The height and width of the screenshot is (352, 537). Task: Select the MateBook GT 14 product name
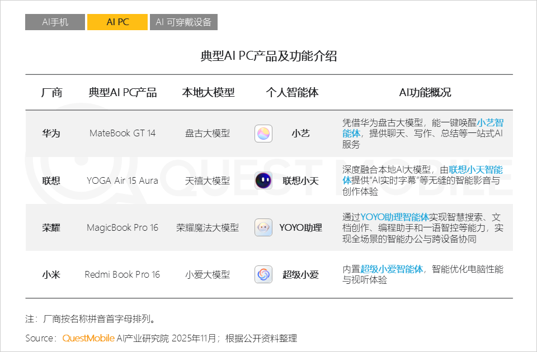122,133
